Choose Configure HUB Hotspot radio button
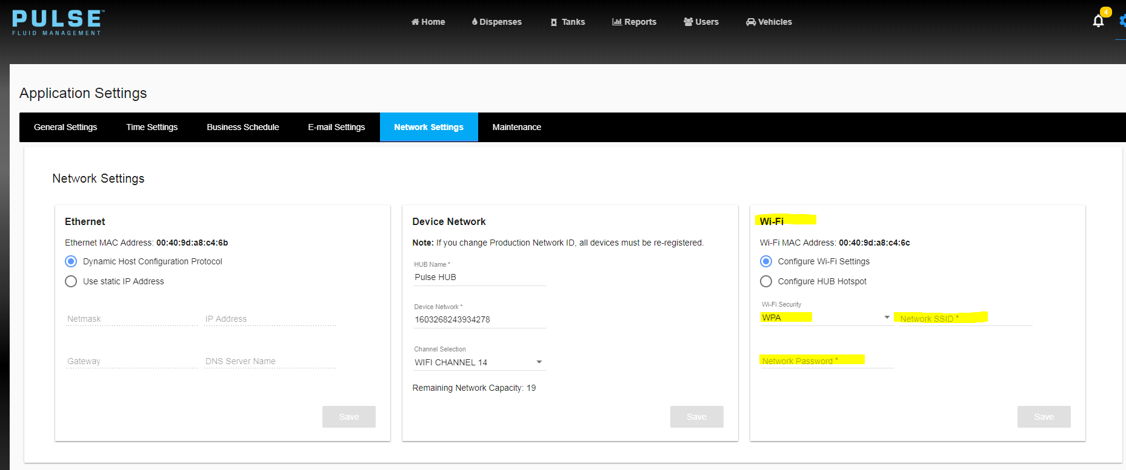Screen dimensions: 1126x470 766,281
